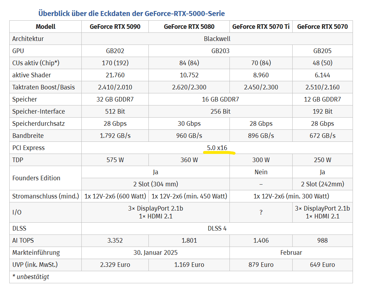Click the '256 Bit' interface cell
Image resolution: width=369 pixels, height=289 pixels.
[221, 112]
